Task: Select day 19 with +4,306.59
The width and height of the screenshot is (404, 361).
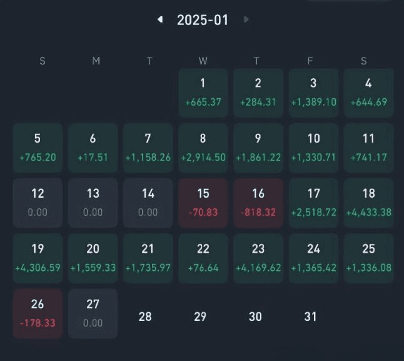Action: click(38, 257)
